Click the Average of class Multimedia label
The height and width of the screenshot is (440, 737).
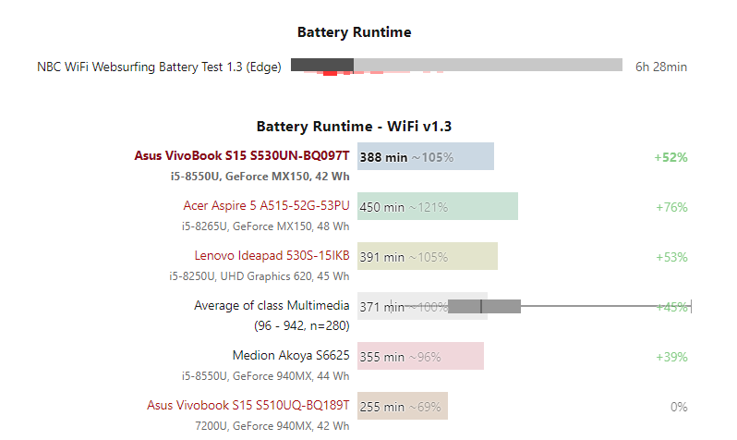[x=272, y=305]
